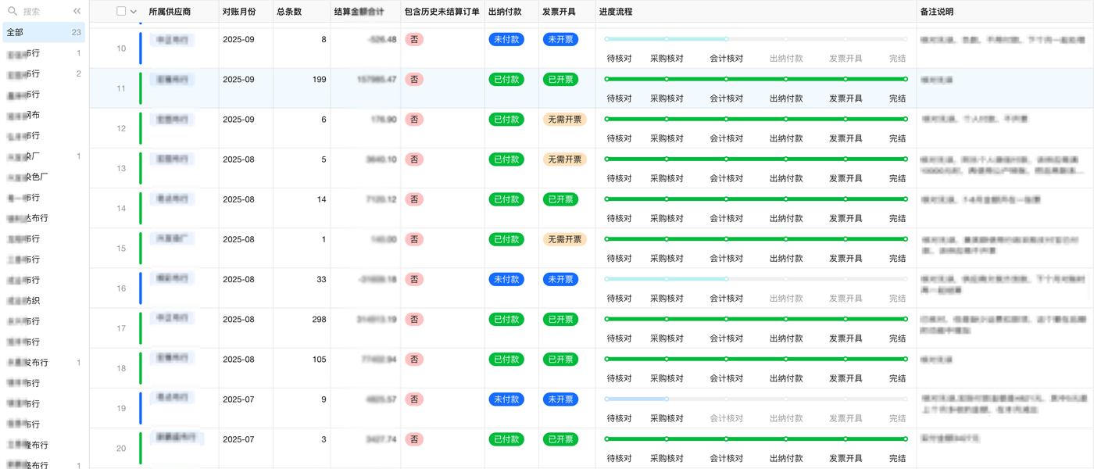1094x469 pixels.
Task: Click the blue status bar beside row 19
Action: coord(140,407)
